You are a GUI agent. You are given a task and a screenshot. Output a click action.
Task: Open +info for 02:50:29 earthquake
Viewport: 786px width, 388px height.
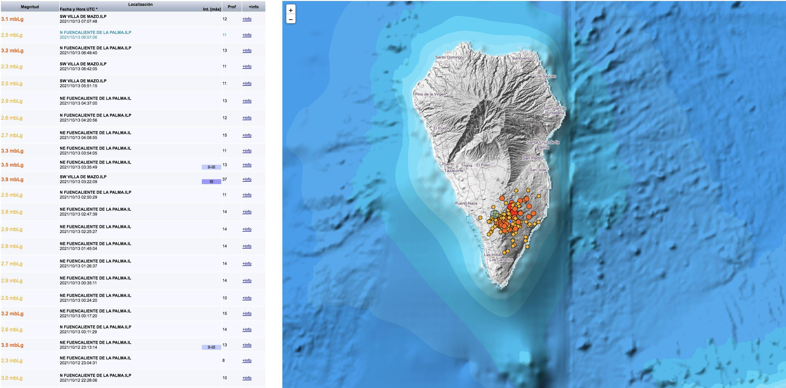(x=247, y=195)
